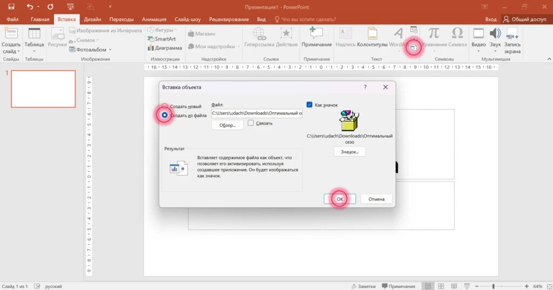Collapse the ribbon with the chevron

pos(549,59)
